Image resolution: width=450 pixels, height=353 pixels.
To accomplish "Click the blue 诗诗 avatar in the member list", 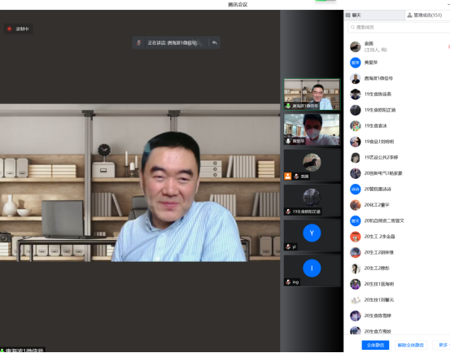I will [356, 189].
